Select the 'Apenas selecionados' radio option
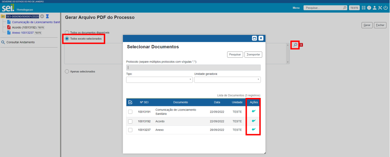The width and height of the screenshot is (390, 157). [x=67, y=71]
